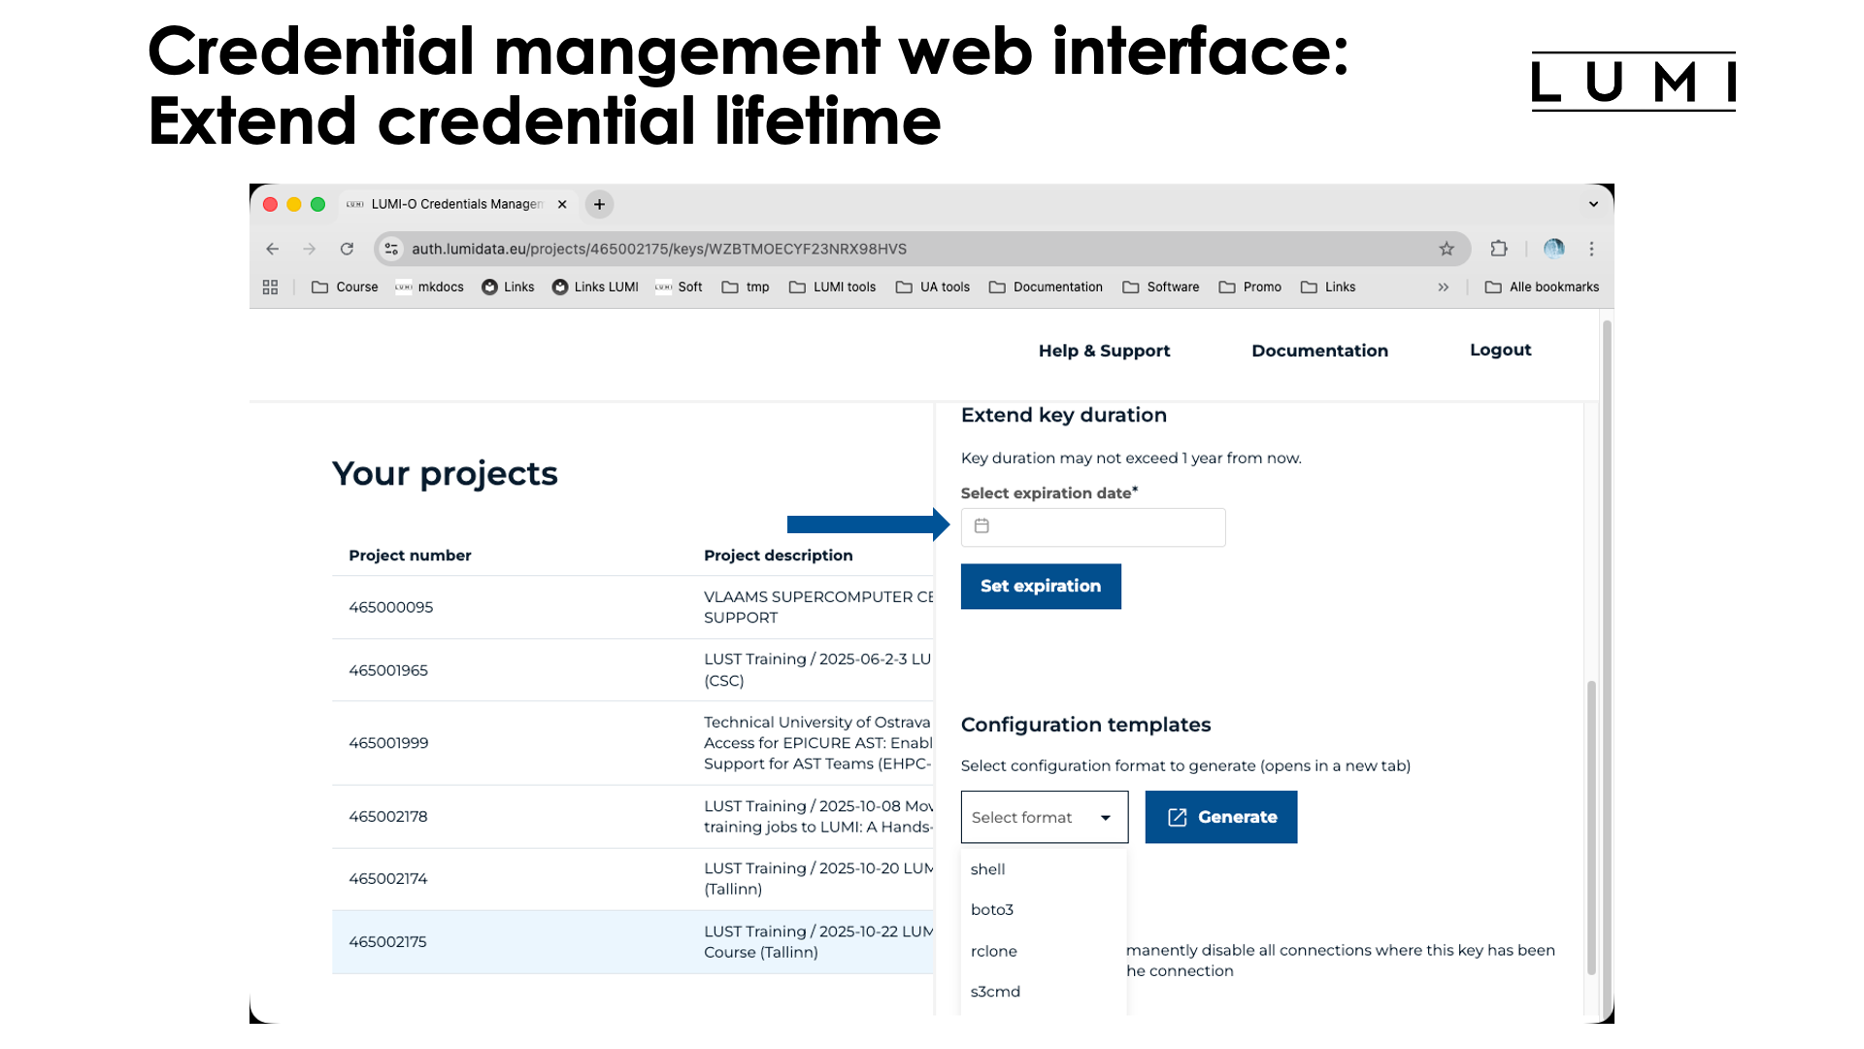This screenshot has height=1049, width=1864.
Task: Click the apps grid icon on bookmarks bar
Action: pyautogui.click(x=270, y=287)
